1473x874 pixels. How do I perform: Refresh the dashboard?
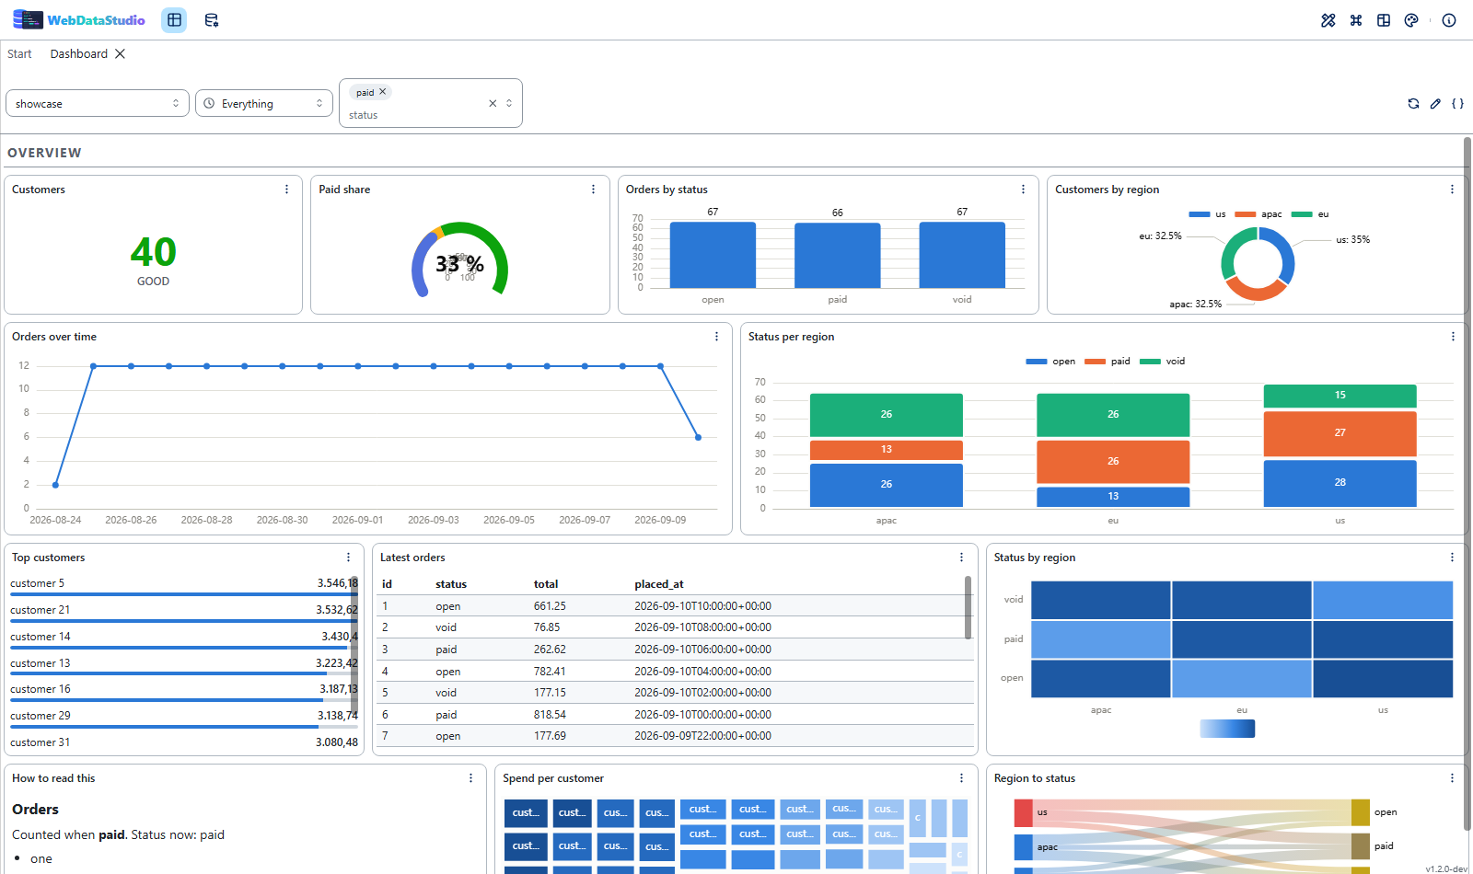point(1413,104)
